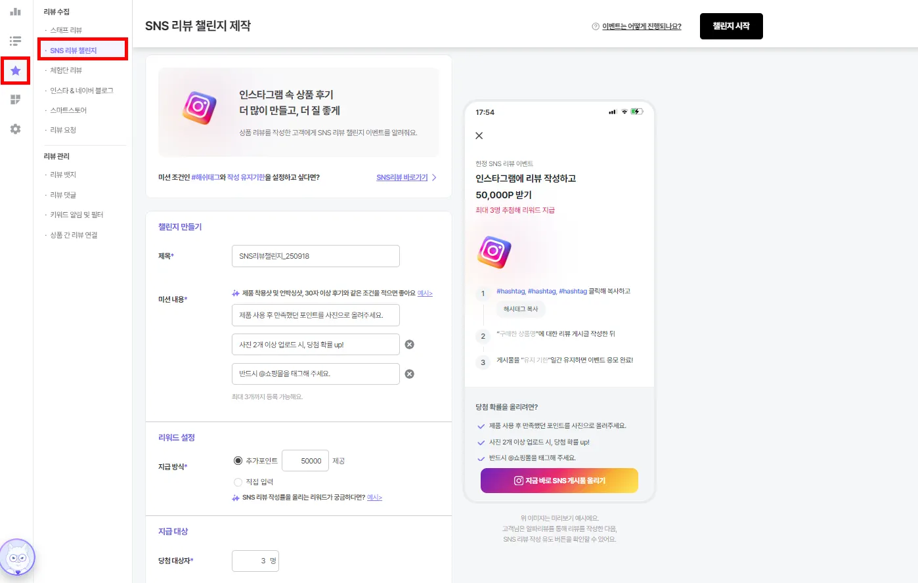Remove the third mission text row

point(409,374)
